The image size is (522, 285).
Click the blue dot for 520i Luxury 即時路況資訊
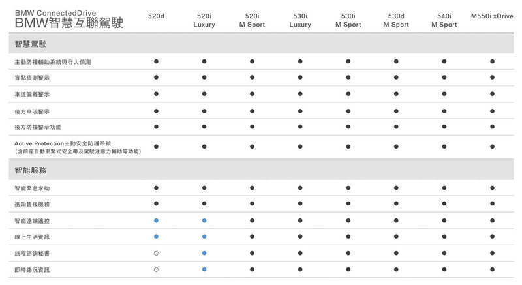point(204,269)
